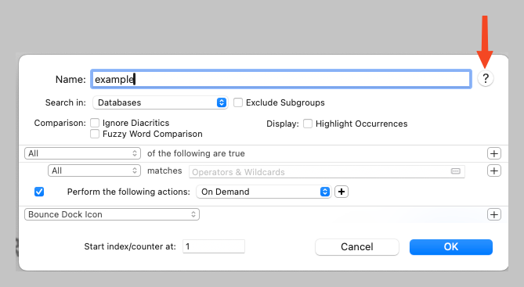Screen dimensions: 524x287
Task: Open the Search in Databases dropdown
Action: 161,102
